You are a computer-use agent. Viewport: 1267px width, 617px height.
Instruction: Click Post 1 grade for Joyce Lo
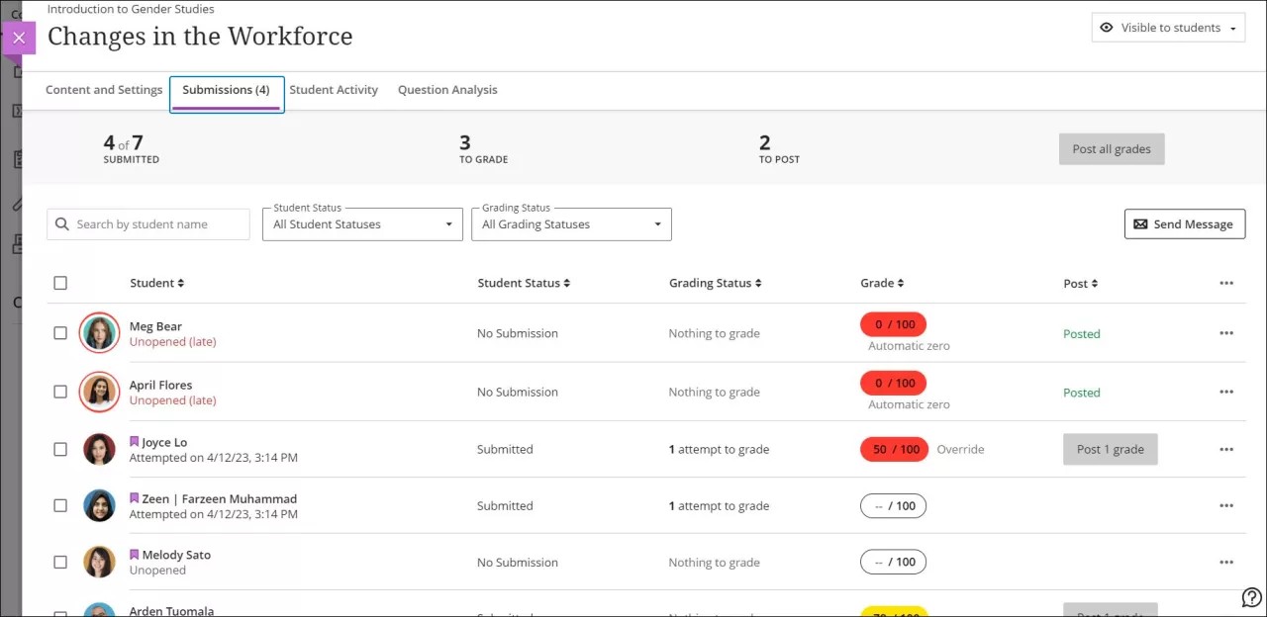tap(1110, 449)
